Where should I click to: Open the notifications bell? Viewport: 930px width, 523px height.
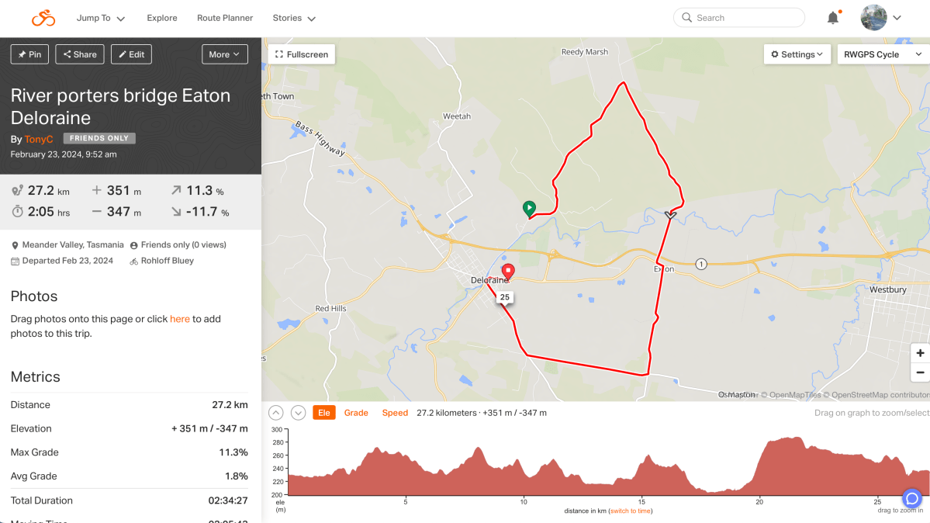(x=833, y=18)
